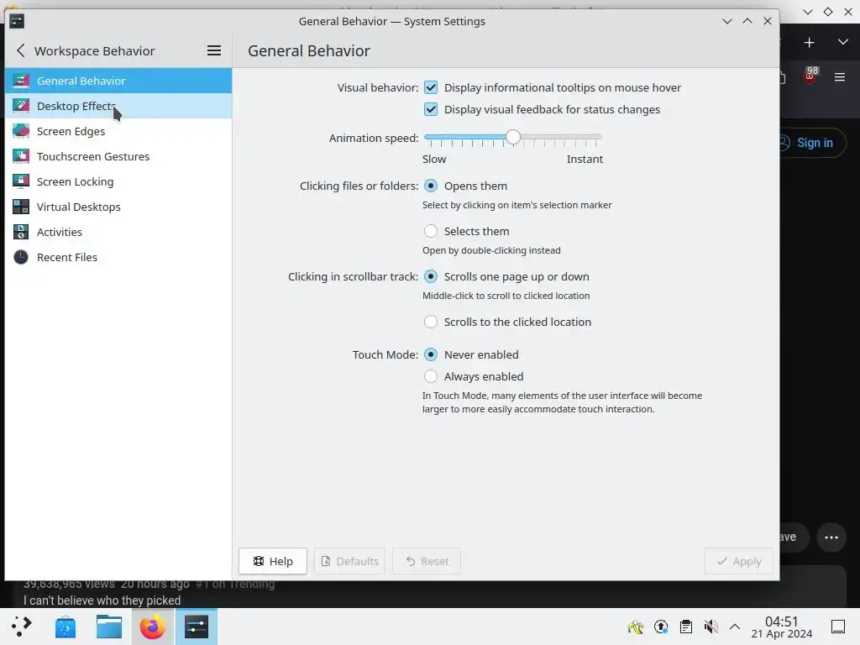Click Sign in on the browser page
Screen dimensions: 860x645
(815, 143)
